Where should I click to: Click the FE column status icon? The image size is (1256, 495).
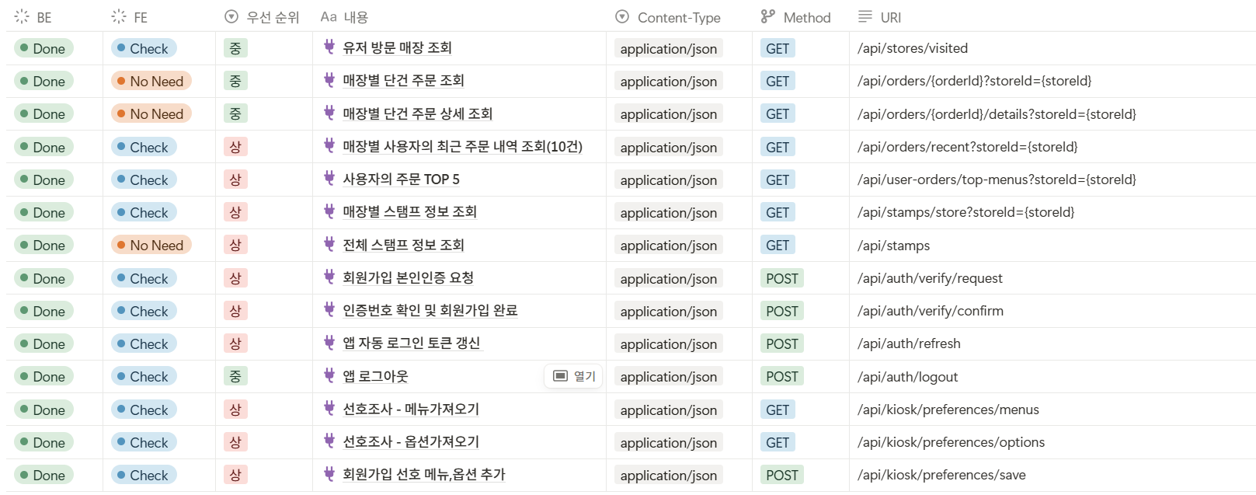(119, 16)
